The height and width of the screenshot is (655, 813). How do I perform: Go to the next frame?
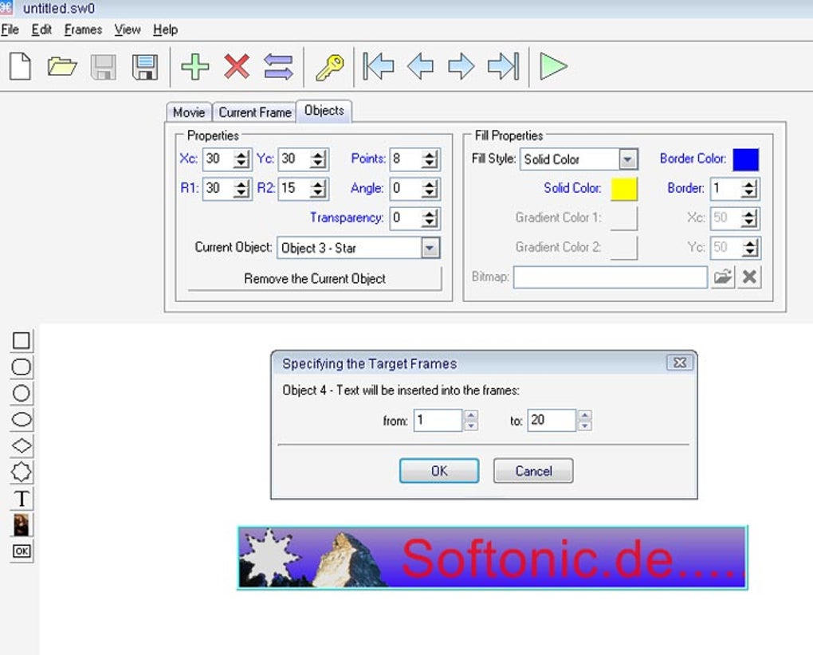click(x=462, y=67)
